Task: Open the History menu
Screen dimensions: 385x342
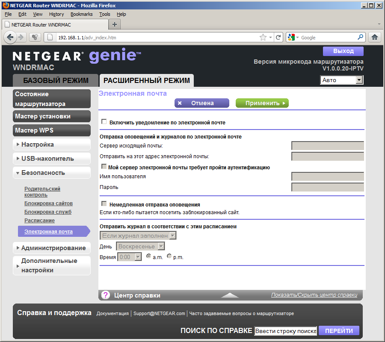Action: click(56, 14)
